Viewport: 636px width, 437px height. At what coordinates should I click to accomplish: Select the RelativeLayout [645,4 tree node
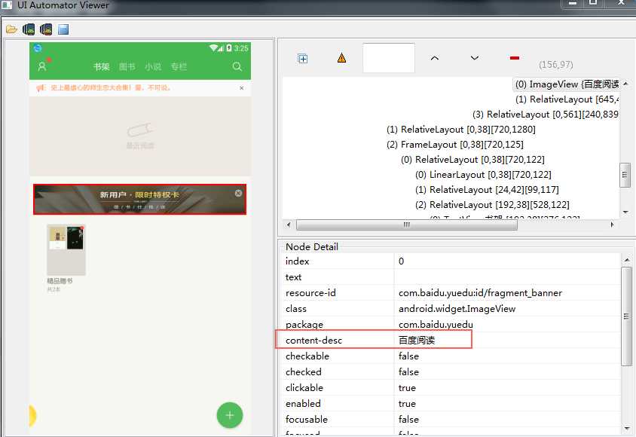tap(567, 99)
